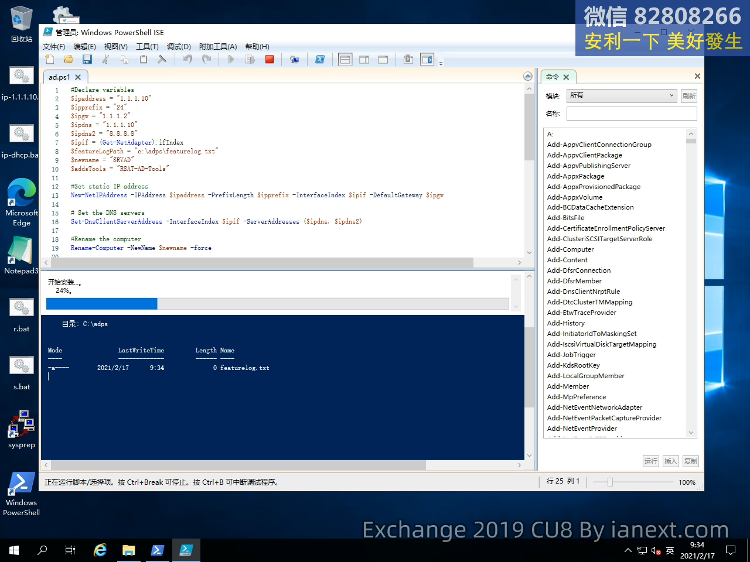This screenshot has width=750, height=562.
Task: Open the toolbar overflow options arrow
Action: (441, 63)
